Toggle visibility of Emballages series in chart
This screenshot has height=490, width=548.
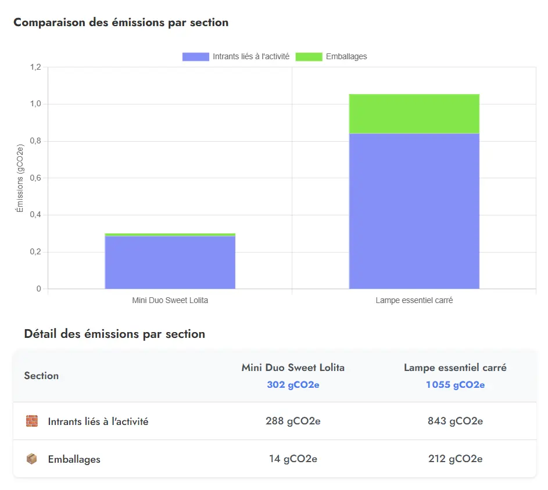point(347,56)
